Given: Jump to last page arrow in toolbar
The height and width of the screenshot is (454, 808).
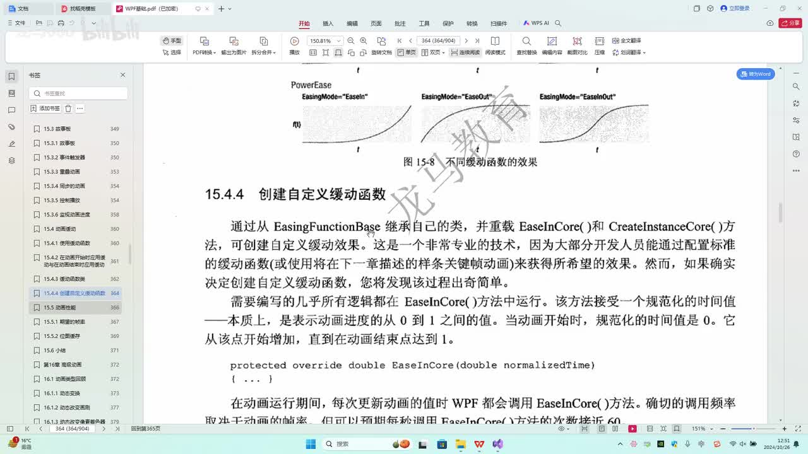Looking at the screenshot, I should (x=477, y=40).
